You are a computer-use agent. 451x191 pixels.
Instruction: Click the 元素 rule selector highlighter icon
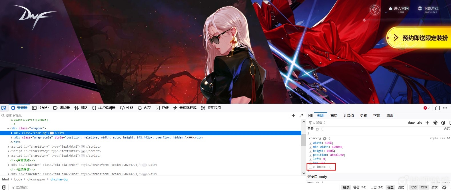pos(317,129)
